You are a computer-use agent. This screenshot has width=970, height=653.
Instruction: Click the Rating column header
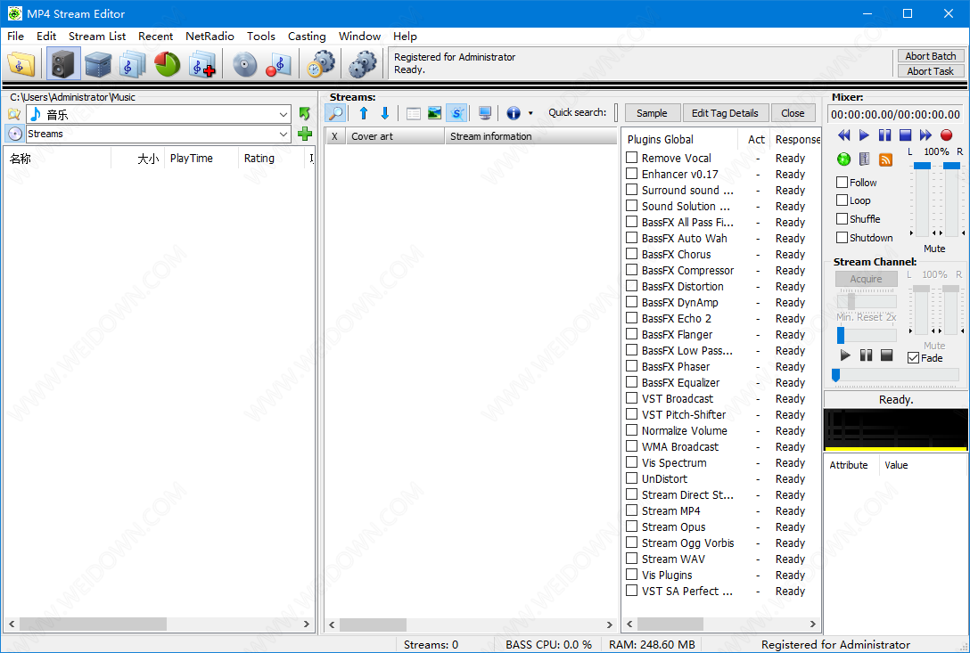(x=271, y=159)
